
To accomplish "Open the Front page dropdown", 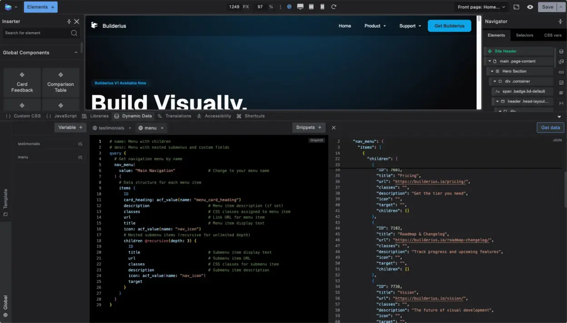I will pos(479,7).
